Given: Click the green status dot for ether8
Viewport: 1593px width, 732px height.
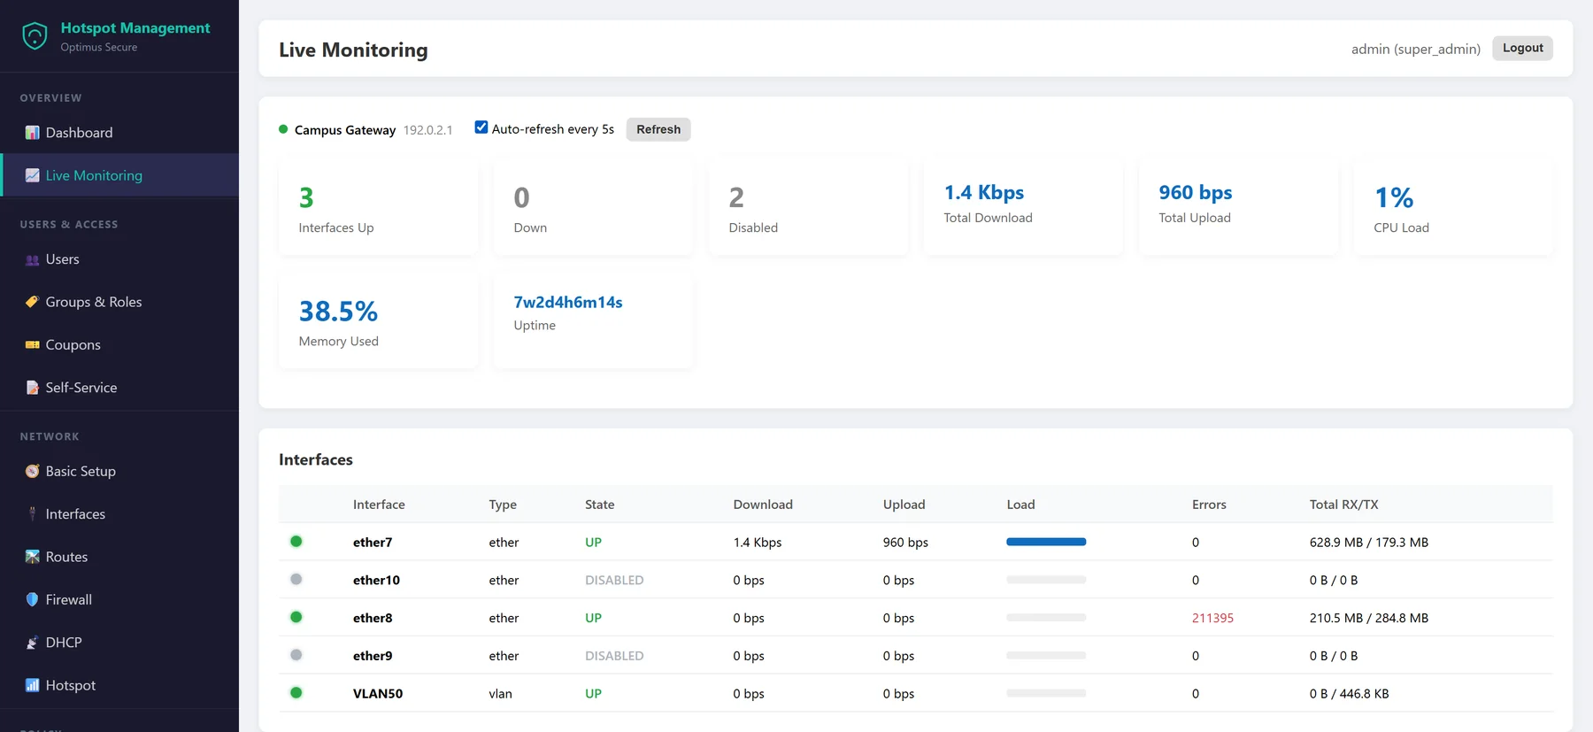Looking at the screenshot, I should pyautogui.click(x=296, y=617).
